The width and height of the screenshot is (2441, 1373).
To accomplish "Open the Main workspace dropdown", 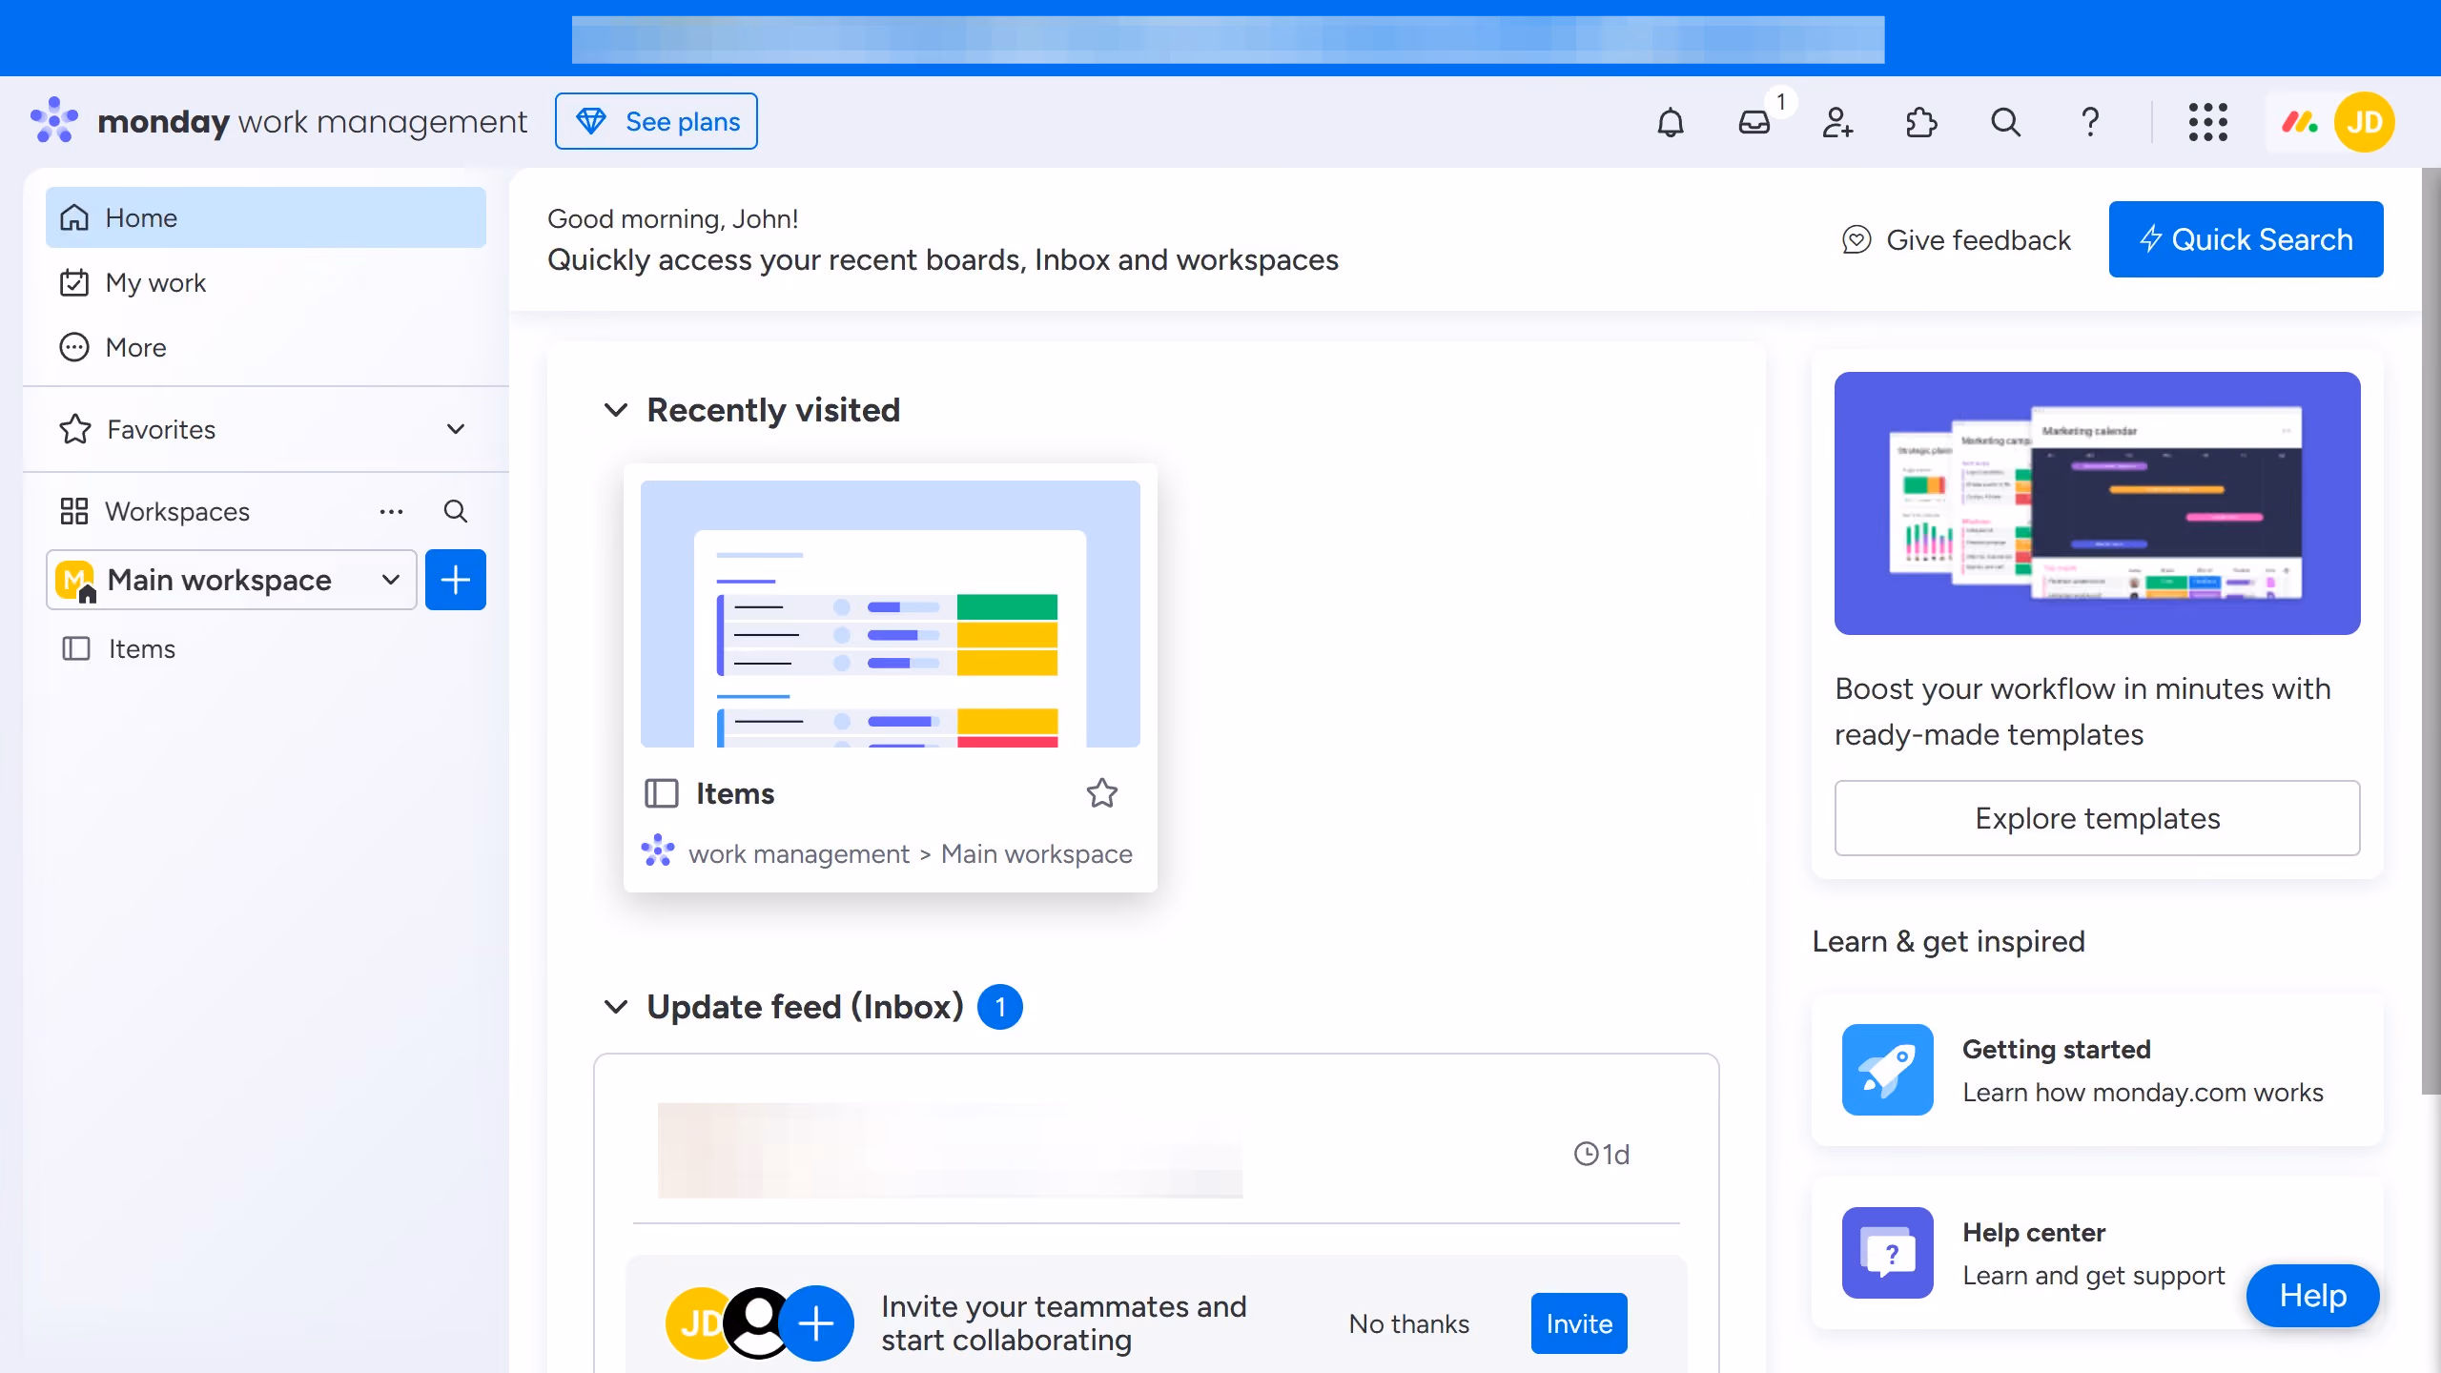I will click(x=231, y=580).
